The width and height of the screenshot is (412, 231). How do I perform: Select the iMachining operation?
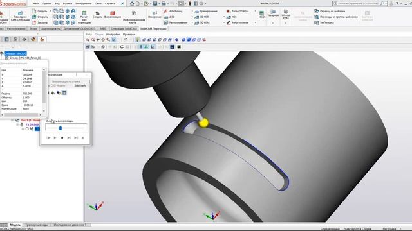point(173,11)
